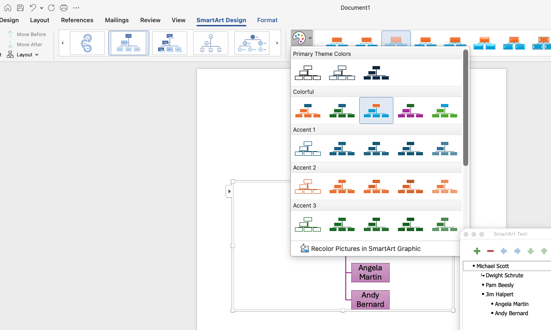Switch to the Layout tab

coord(40,20)
